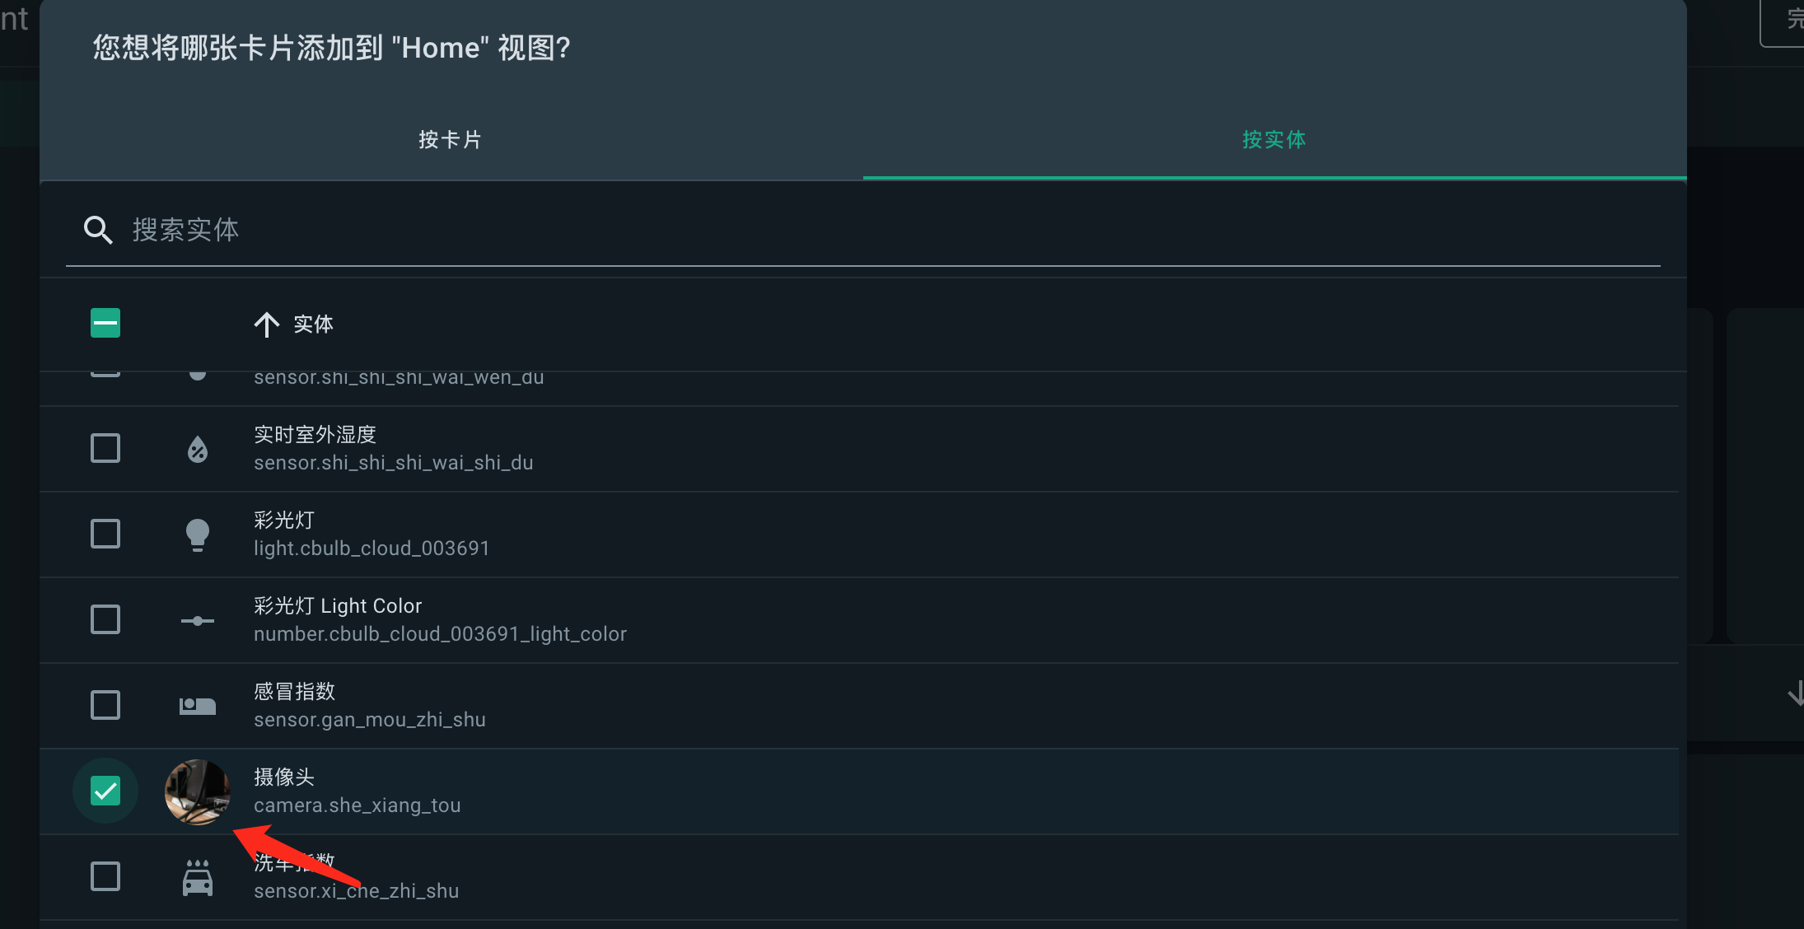The height and width of the screenshot is (929, 1804).
Task: Click the slider icon for Light Color
Action: click(x=198, y=620)
